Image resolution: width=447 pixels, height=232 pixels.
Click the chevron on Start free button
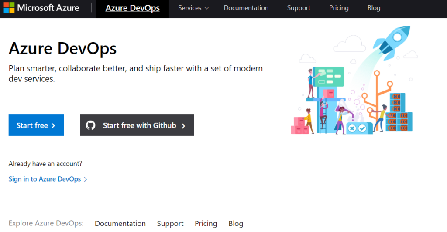click(53, 125)
